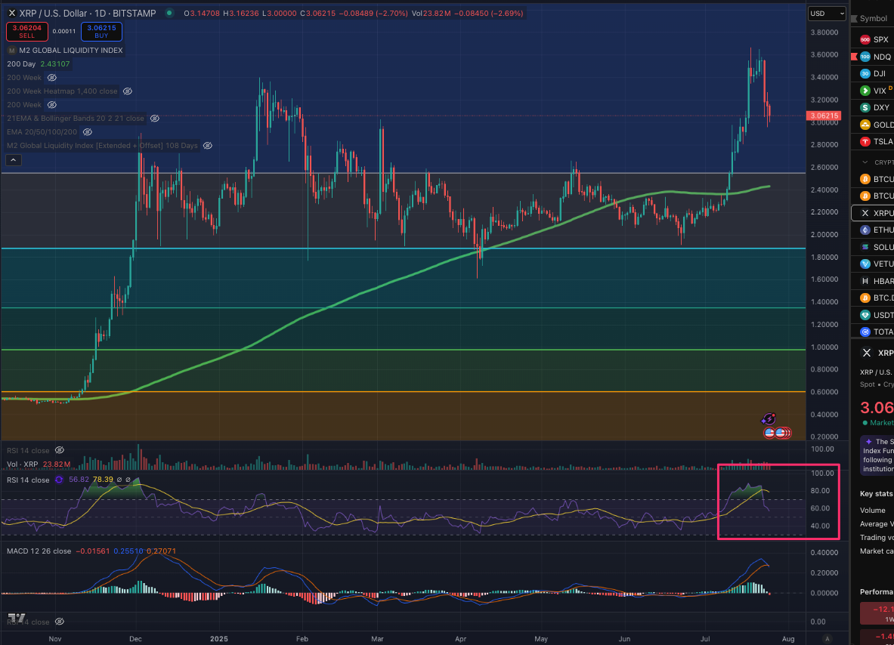
Task: Collapse the CRYPT watchlist section chevron
Action: coord(865,162)
